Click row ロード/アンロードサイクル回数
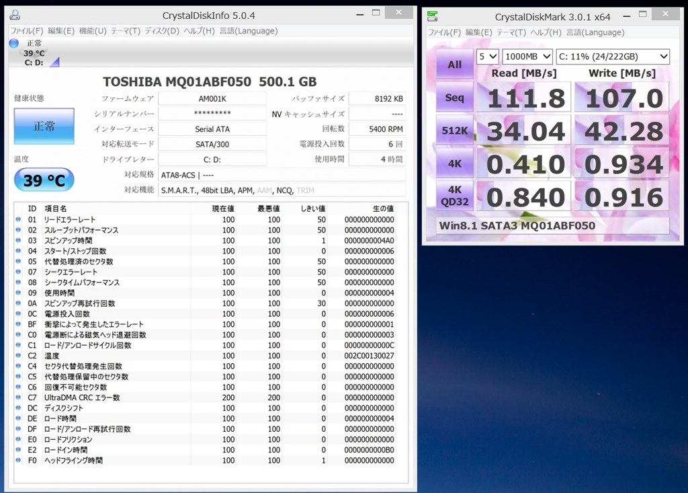 (205, 345)
